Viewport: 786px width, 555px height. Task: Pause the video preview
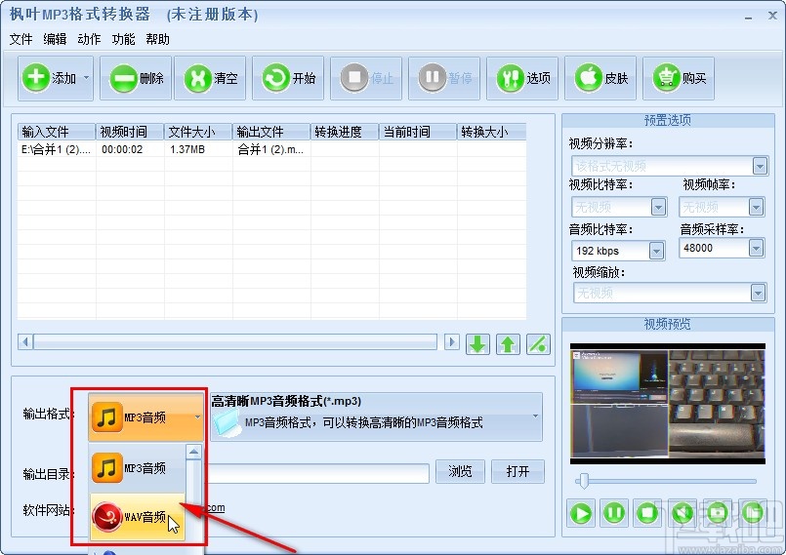tap(613, 513)
